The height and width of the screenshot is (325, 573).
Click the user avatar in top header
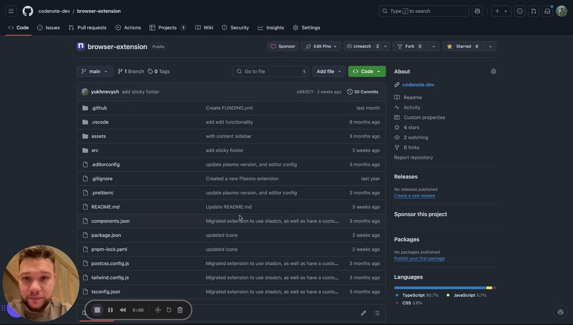(x=561, y=11)
